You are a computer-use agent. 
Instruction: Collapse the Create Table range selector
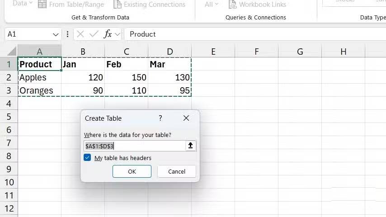click(190, 146)
